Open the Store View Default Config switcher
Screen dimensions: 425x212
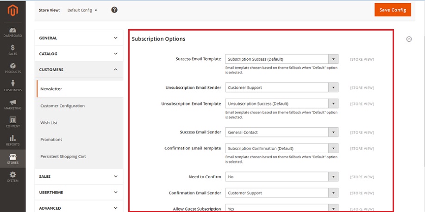pos(82,10)
